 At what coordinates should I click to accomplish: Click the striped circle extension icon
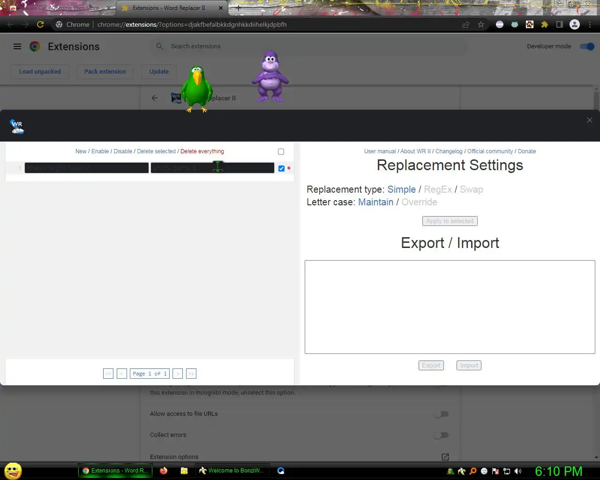[x=500, y=24]
